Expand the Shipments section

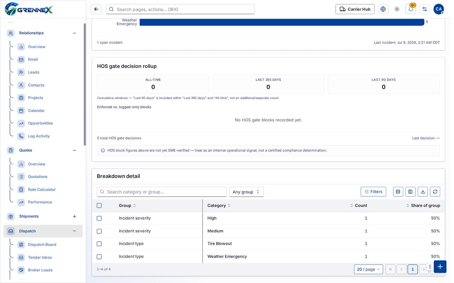coord(74,216)
